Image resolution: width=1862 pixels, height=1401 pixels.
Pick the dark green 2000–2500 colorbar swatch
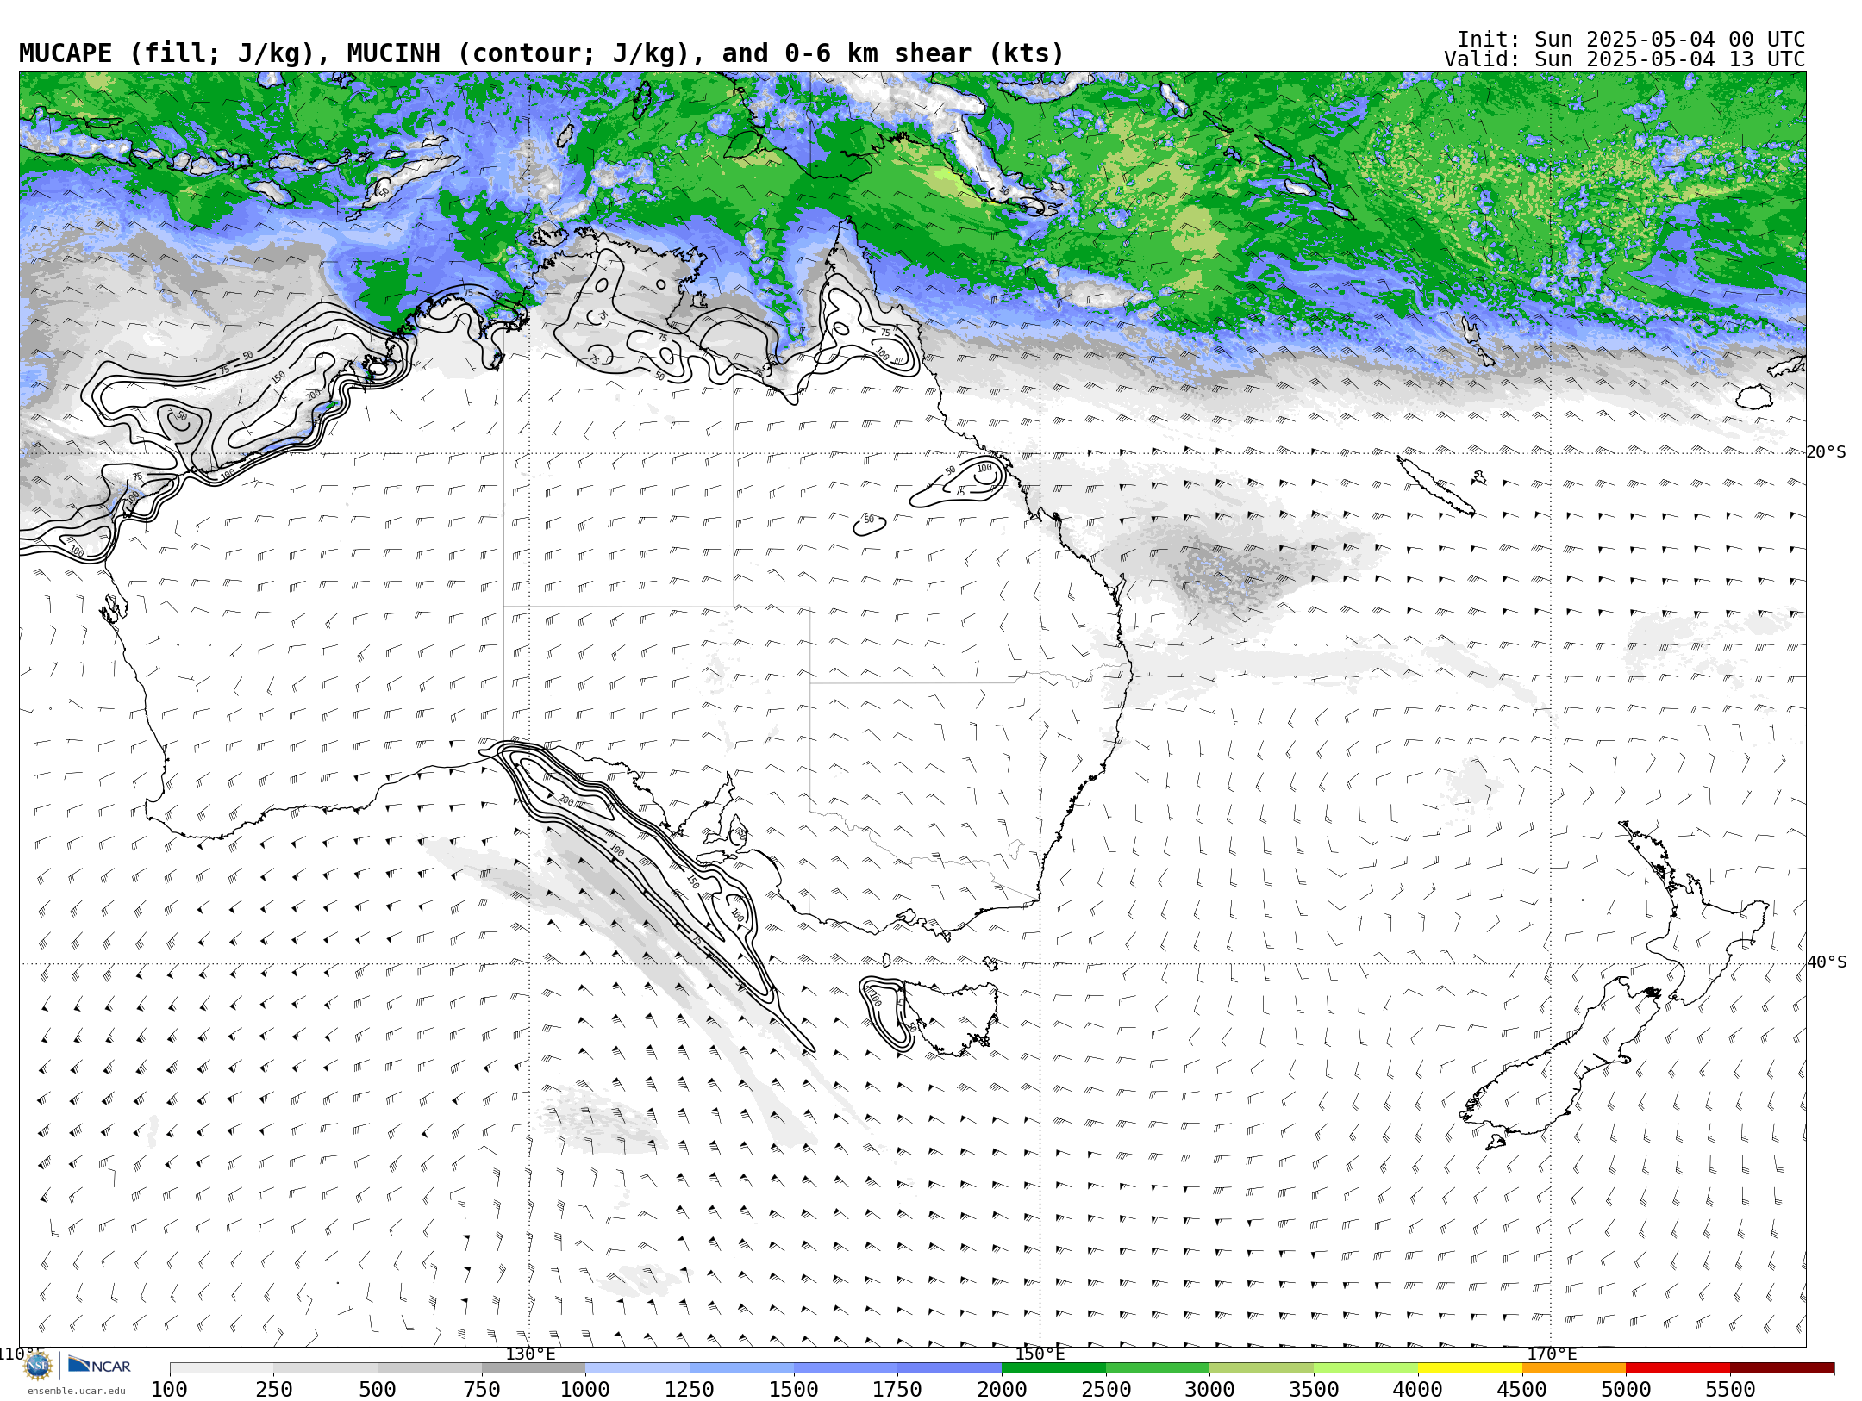1053,1368
